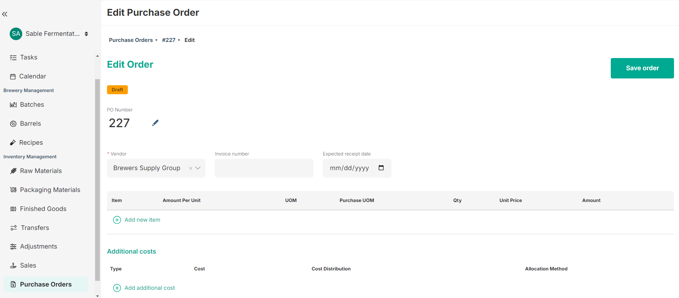Click the Purchase Orders document icon
679x298 pixels.
coord(13,284)
